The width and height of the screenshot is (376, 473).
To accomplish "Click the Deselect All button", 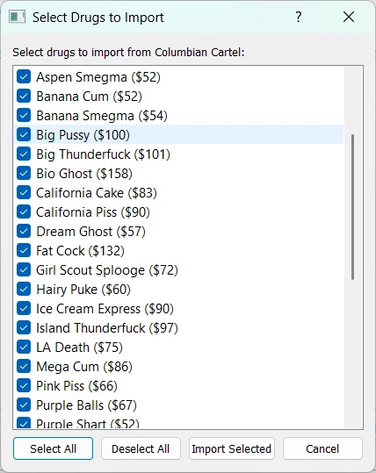I will pos(141,448).
